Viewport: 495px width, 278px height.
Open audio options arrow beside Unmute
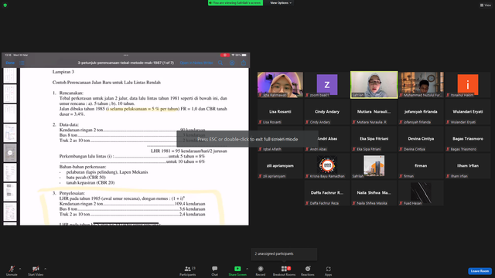click(20, 269)
